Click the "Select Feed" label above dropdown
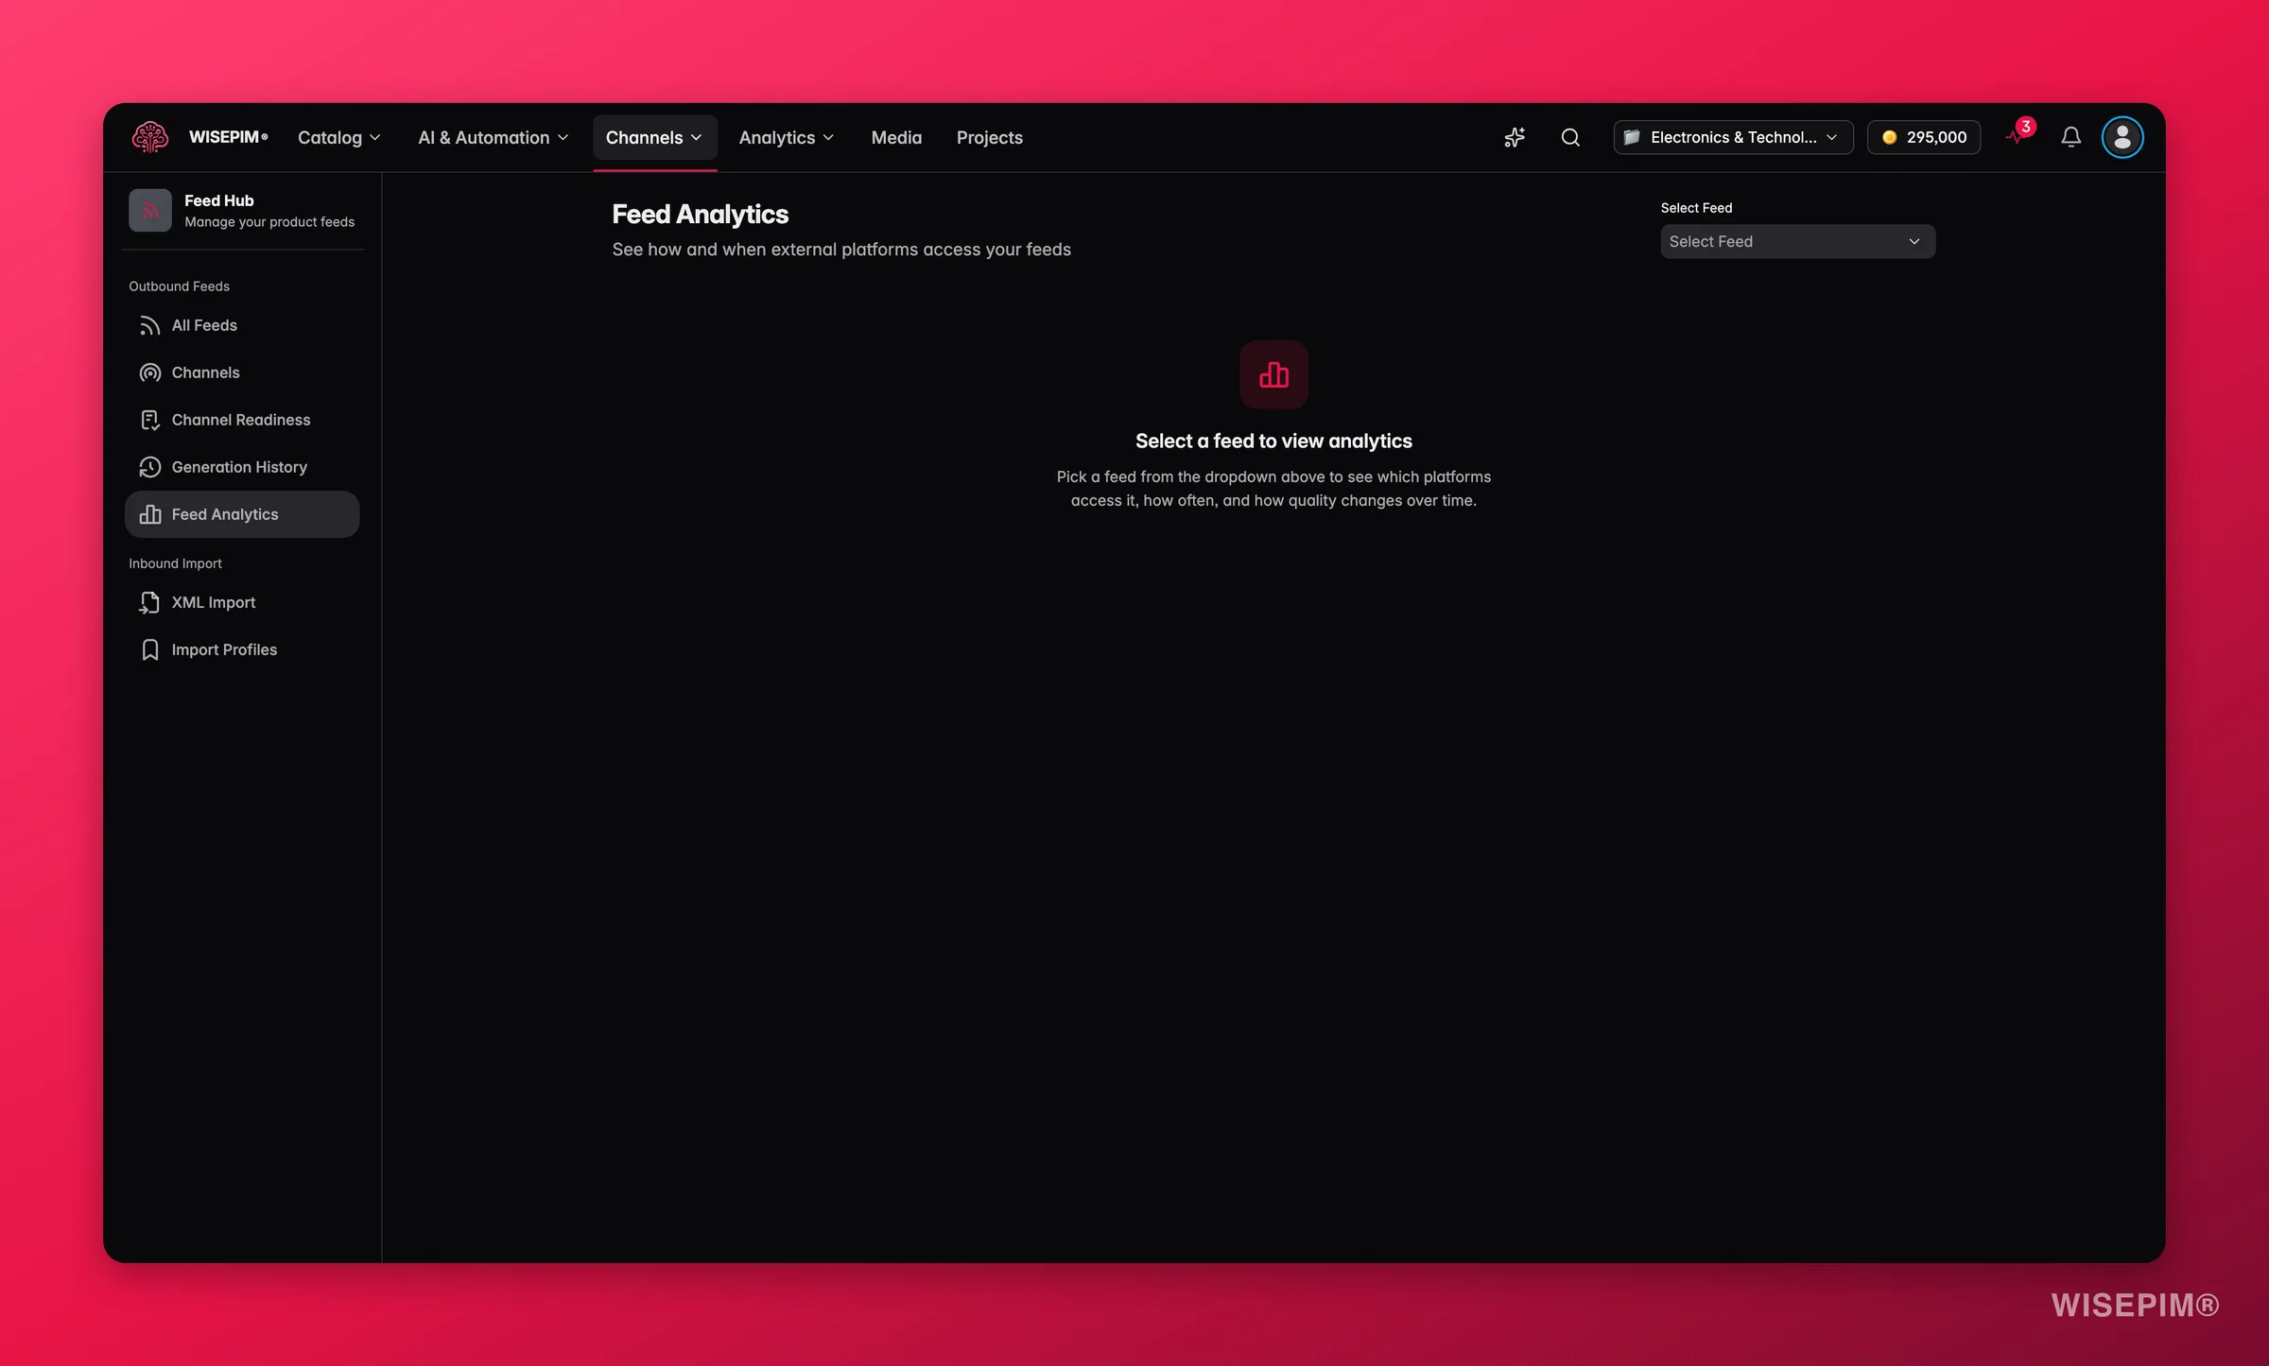The height and width of the screenshot is (1366, 2269). (1696, 208)
